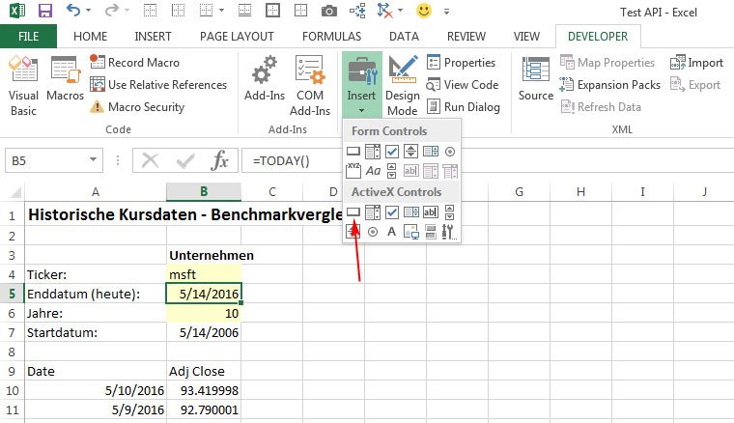Expand the Undo history dropdown arrow
The height and width of the screenshot is (423, 734).
[x=88, y=11]
